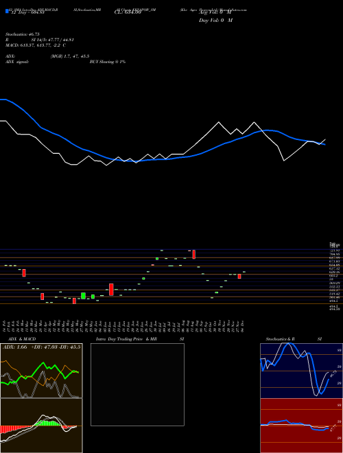Click the 518.42 price axis label

click(x=335, y=294)
